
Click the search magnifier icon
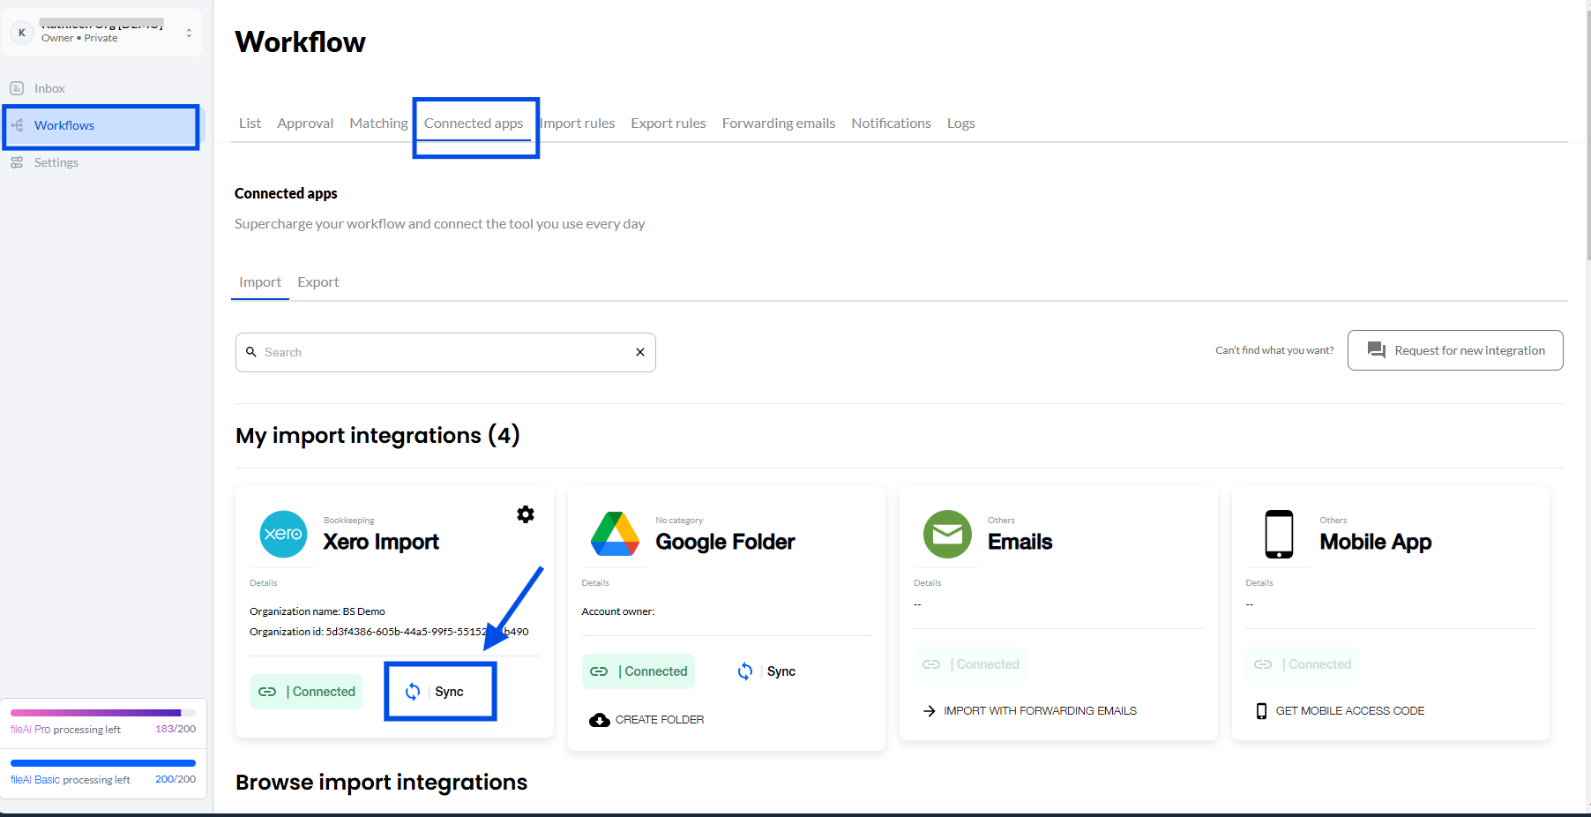point(251,352)
